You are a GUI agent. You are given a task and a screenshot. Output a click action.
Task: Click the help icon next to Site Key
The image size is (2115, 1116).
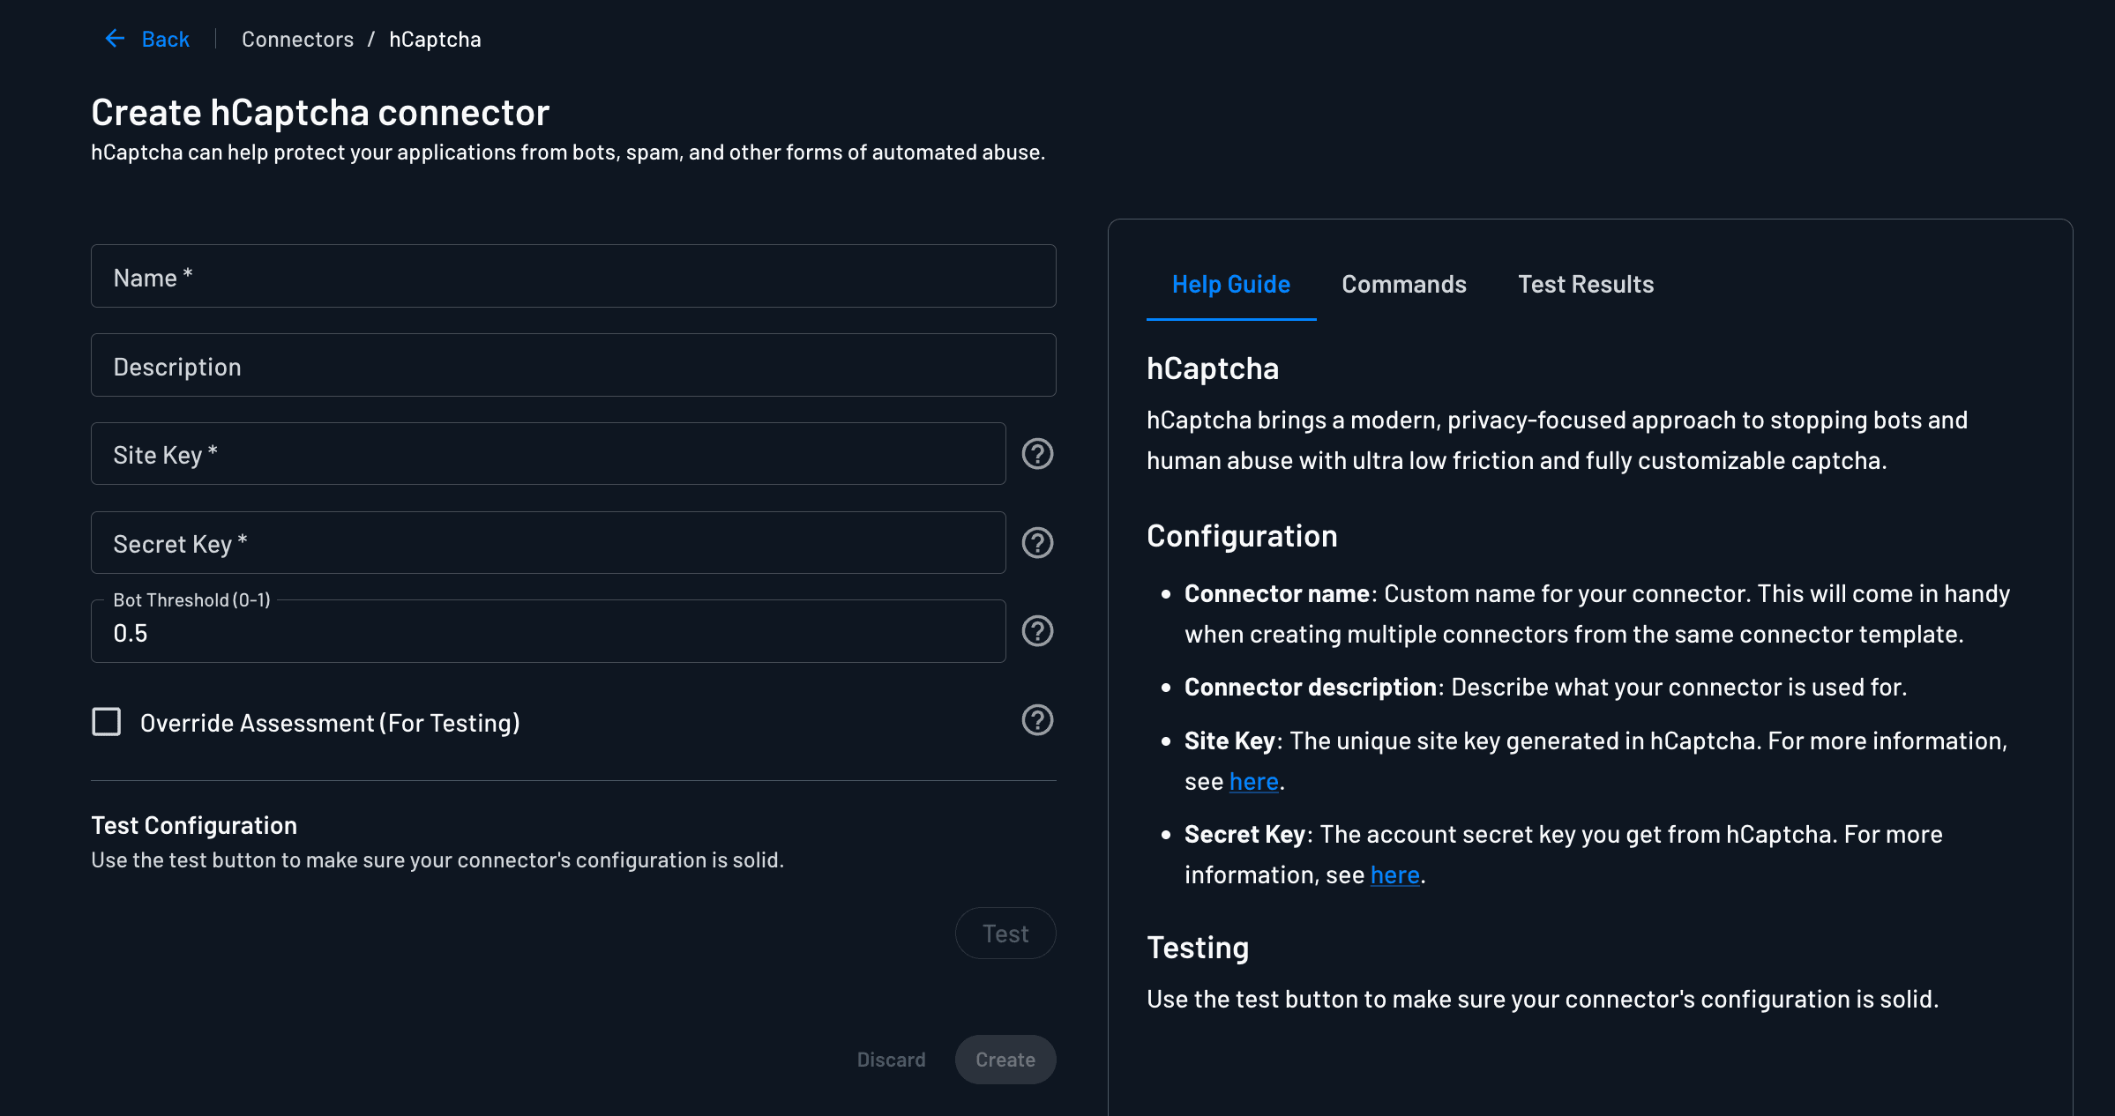pyautogui.click(x=1037, y=455)
